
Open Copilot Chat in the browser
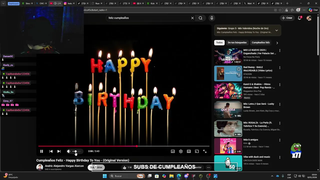point(313,10)
